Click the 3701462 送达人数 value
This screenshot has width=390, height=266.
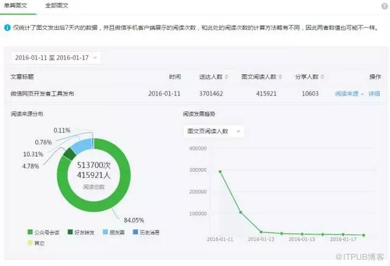211,94
